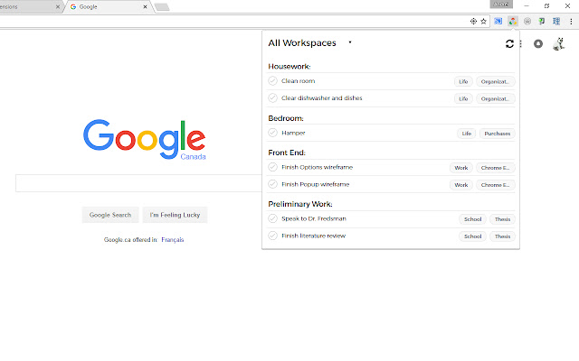Click the Google search input field
The image size is (579, 361).
click(x=138, y=183)
